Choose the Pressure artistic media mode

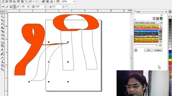(x=18, y=7)
